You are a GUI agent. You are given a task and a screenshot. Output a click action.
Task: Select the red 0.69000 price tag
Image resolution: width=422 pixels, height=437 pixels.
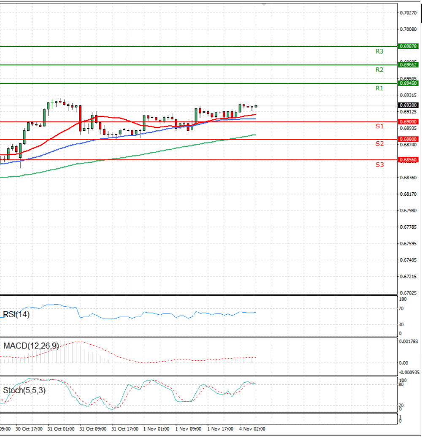(x=408, y=122)
